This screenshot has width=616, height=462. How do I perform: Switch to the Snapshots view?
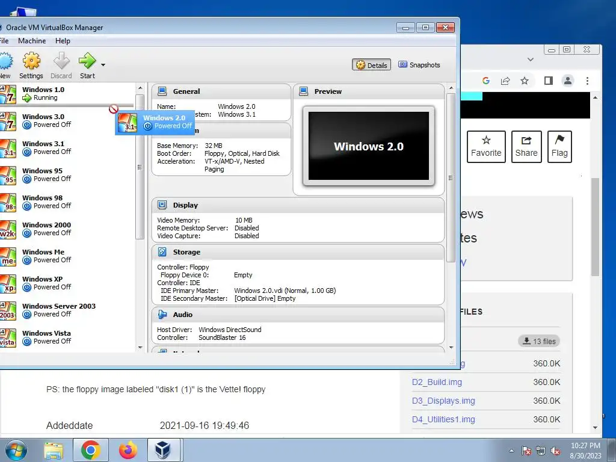coord(419,65)
